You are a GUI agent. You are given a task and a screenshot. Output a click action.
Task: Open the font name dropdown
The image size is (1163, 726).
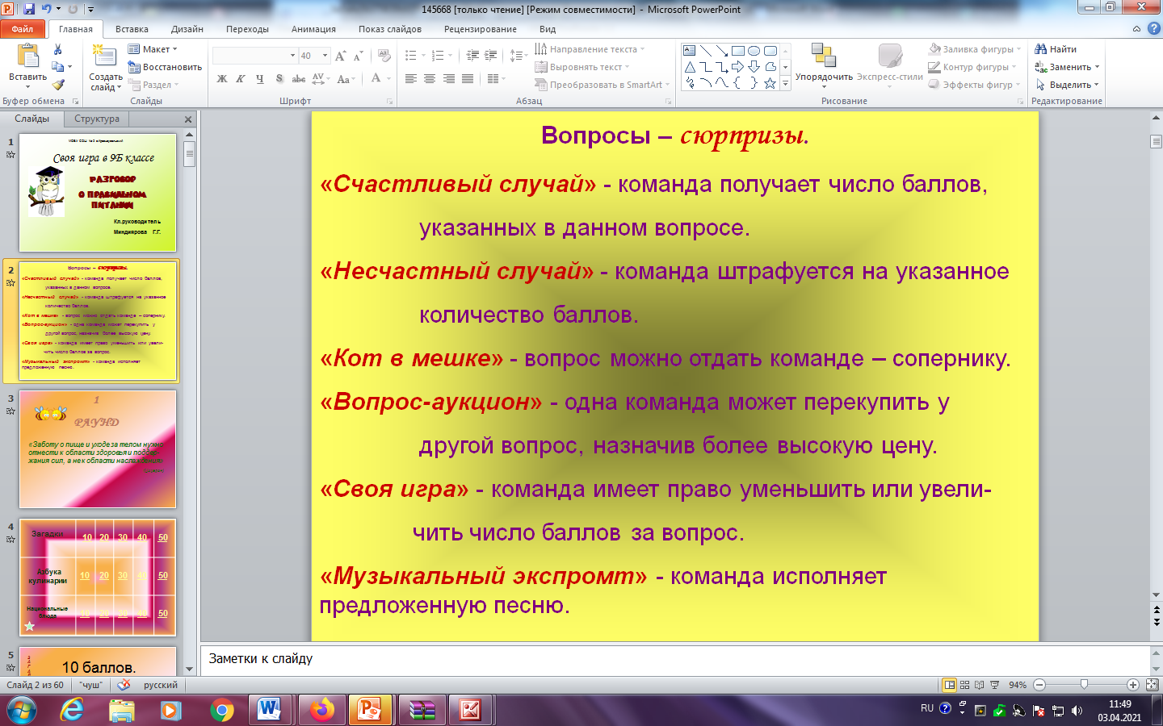tap(292, 56)
